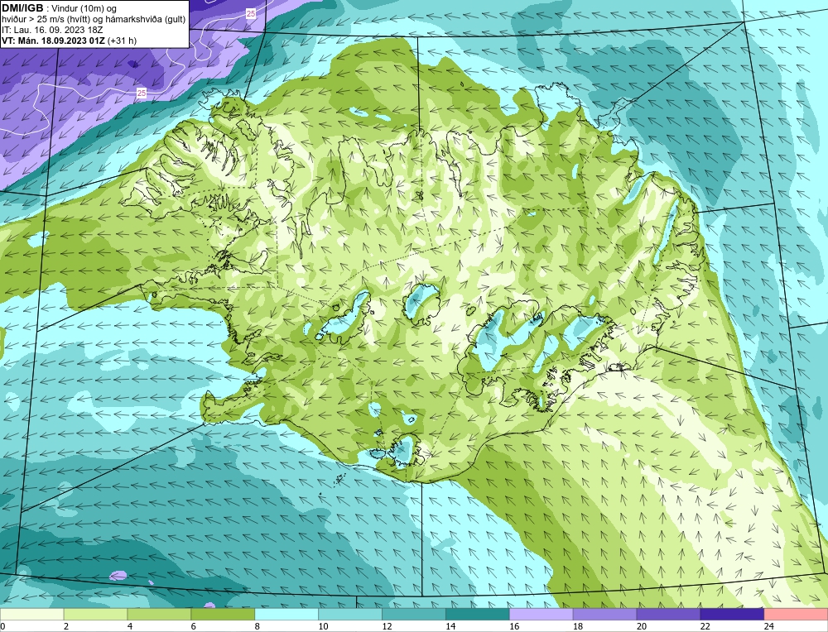This screenshot has width=828, height=632.
Task: Click the "25" gust label right of the title box
Action: click(251, 14)
